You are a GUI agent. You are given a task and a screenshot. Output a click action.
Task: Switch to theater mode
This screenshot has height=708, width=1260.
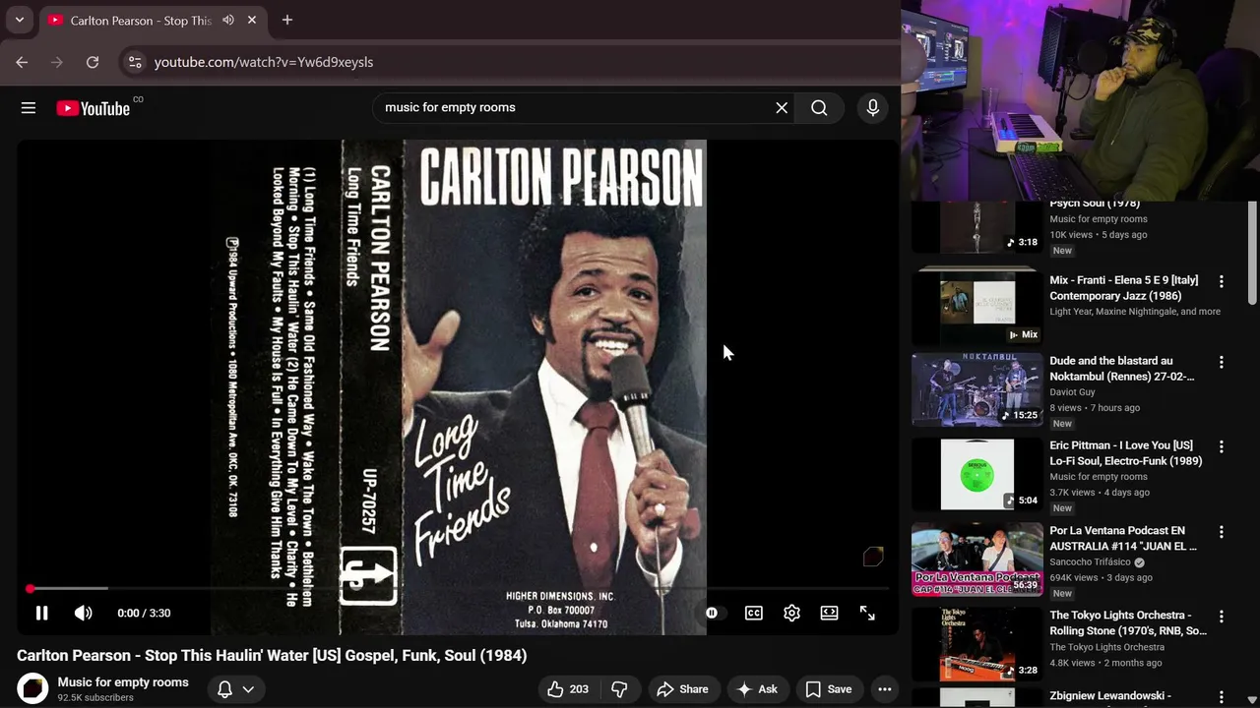tap(830, 613)
